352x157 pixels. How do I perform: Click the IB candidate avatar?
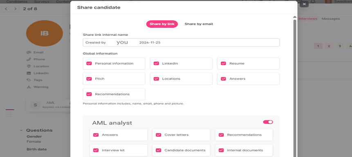pyautogui.click(x=45, y=33)
